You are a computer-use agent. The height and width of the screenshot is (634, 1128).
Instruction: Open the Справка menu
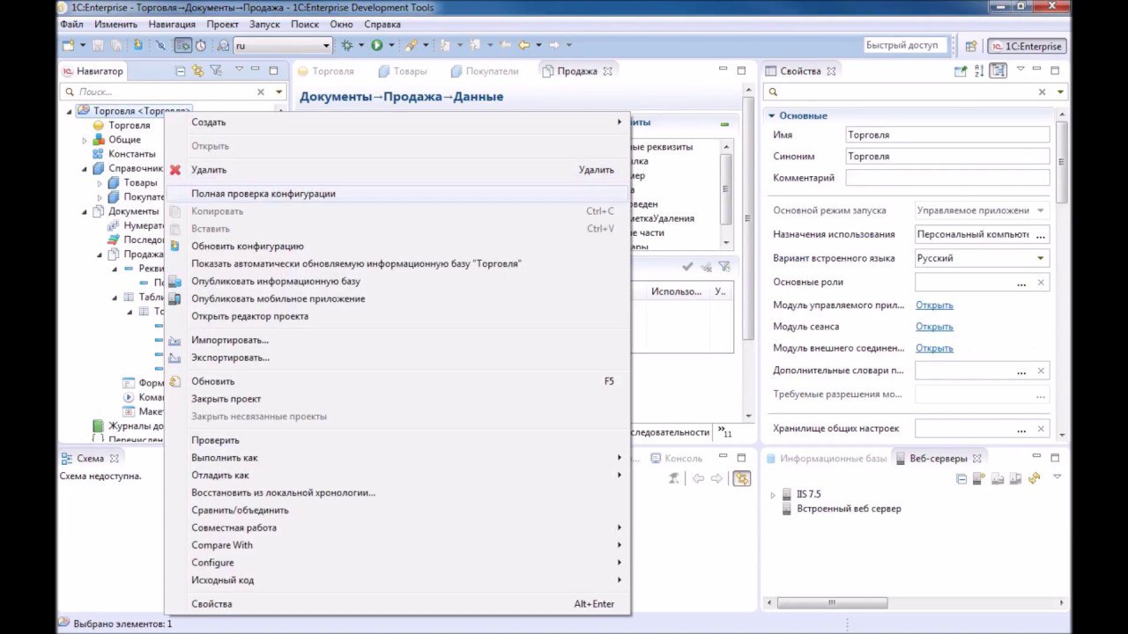pos(382,25)
